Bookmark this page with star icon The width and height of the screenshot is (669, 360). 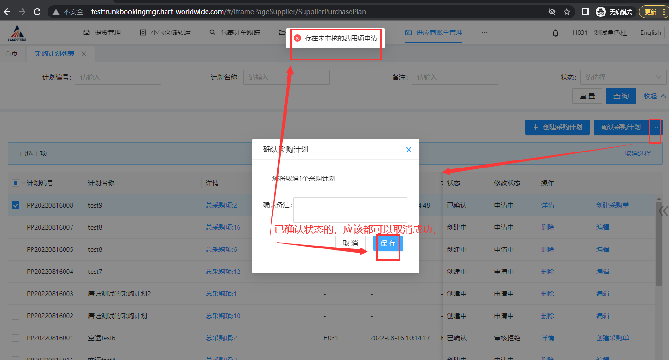pyautogui.click(x=567, y=12)
